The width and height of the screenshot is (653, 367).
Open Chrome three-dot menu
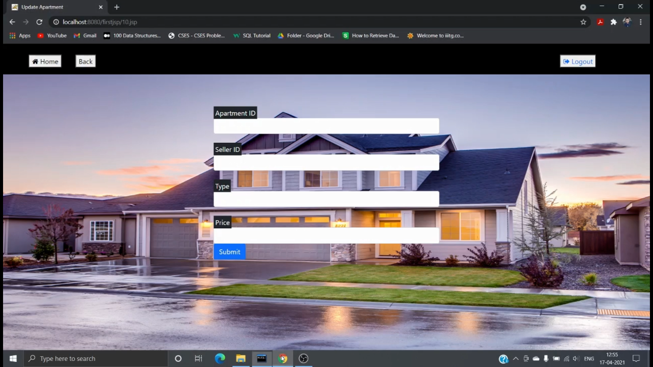click(x=640, y=22)
